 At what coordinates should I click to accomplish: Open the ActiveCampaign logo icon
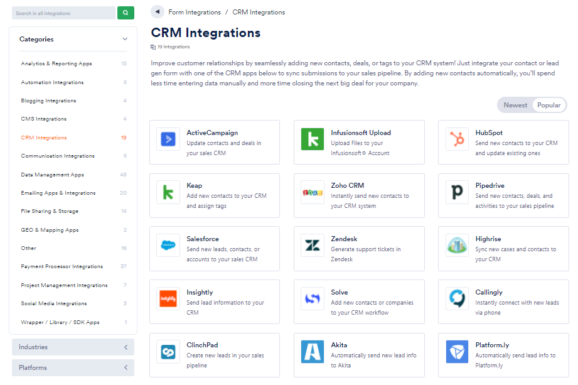pos(168,139)
